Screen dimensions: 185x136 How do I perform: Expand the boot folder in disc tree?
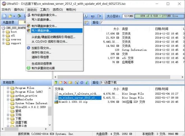pyautogui.click(x=3, y=32)
